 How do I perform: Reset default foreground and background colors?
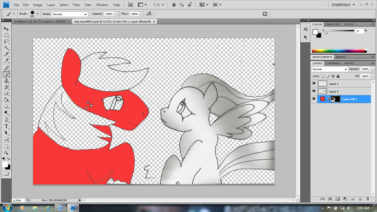(x=4, y=159)
